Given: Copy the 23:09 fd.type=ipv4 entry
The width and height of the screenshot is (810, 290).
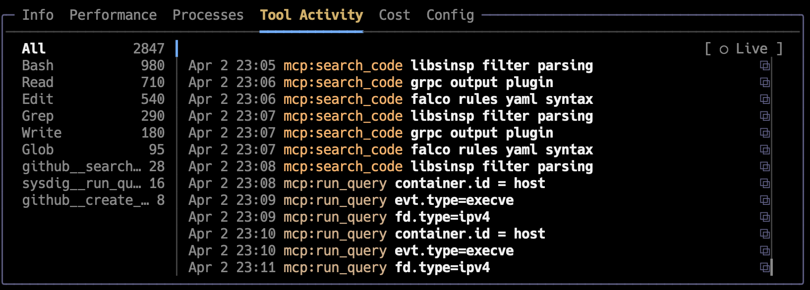Looking at the screenshot, I should click(x=765, y=217).
